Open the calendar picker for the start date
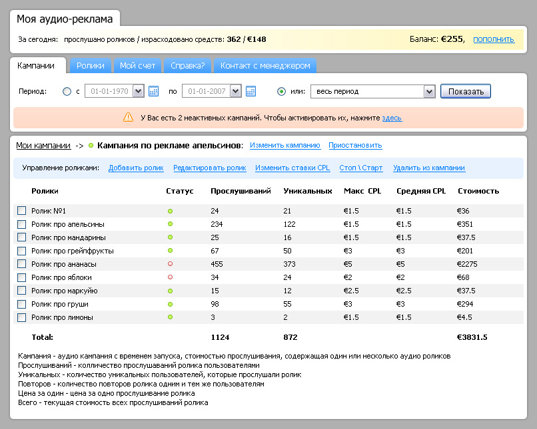The width and height of the screenshot is (537, 429). tap(153, 91)
